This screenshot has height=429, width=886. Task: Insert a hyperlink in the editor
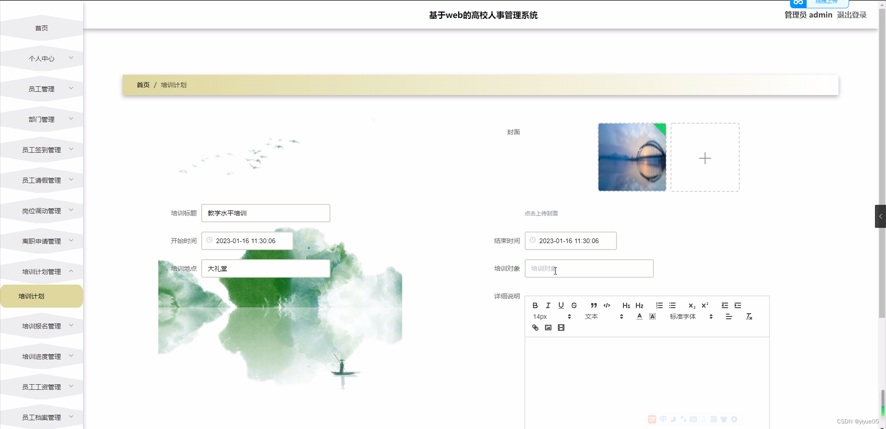[x=535, y=328]
